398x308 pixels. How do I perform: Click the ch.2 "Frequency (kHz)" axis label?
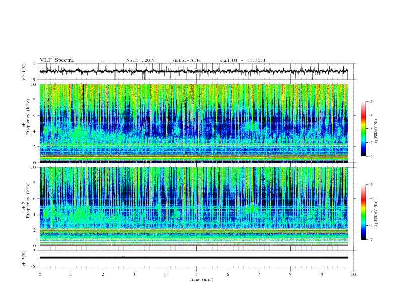[x=28, y=200]
